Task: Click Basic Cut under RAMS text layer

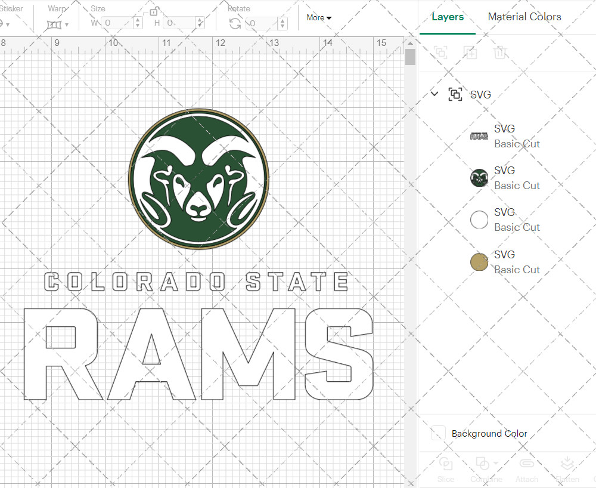Action: 517,144
